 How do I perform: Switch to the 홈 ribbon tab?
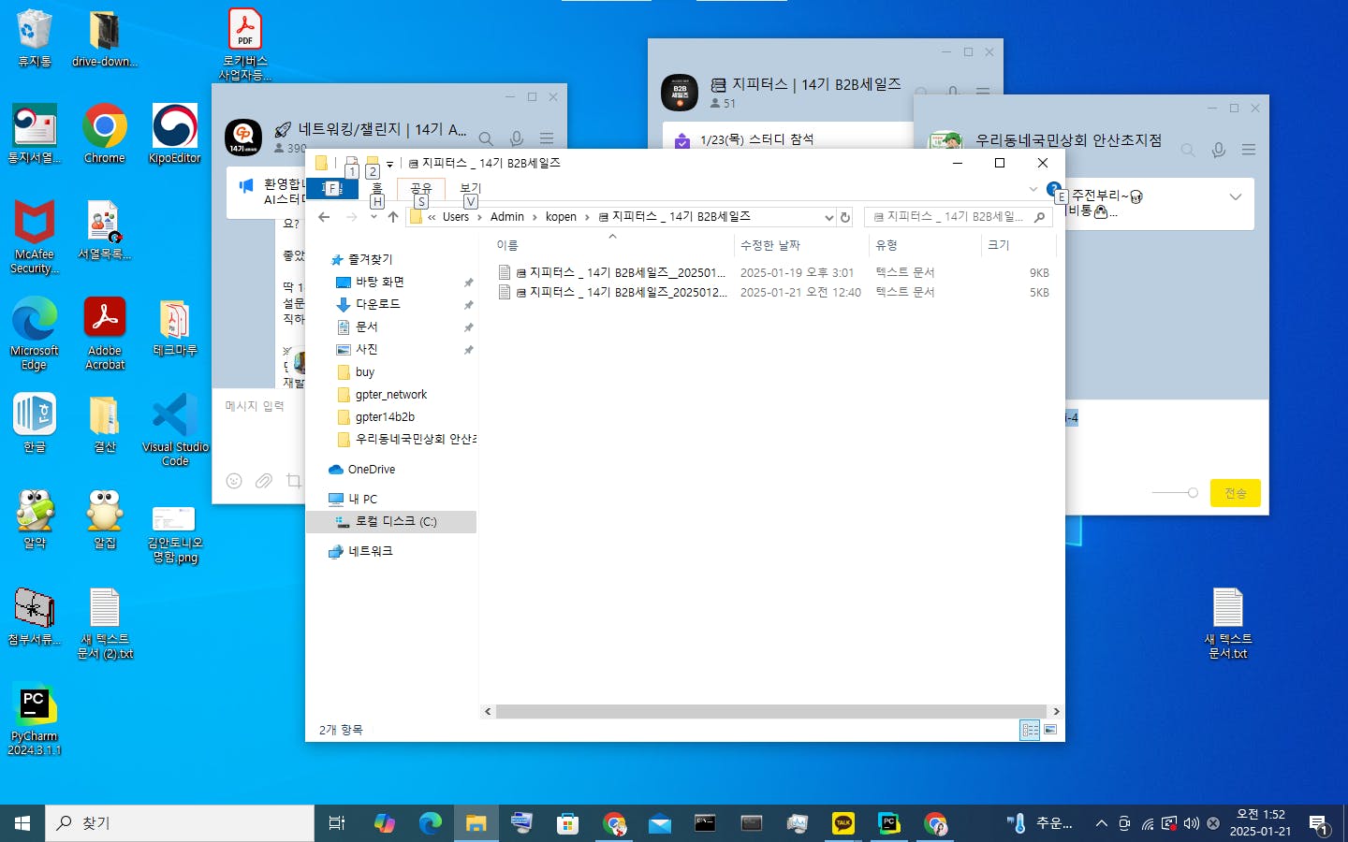(377, 188)
